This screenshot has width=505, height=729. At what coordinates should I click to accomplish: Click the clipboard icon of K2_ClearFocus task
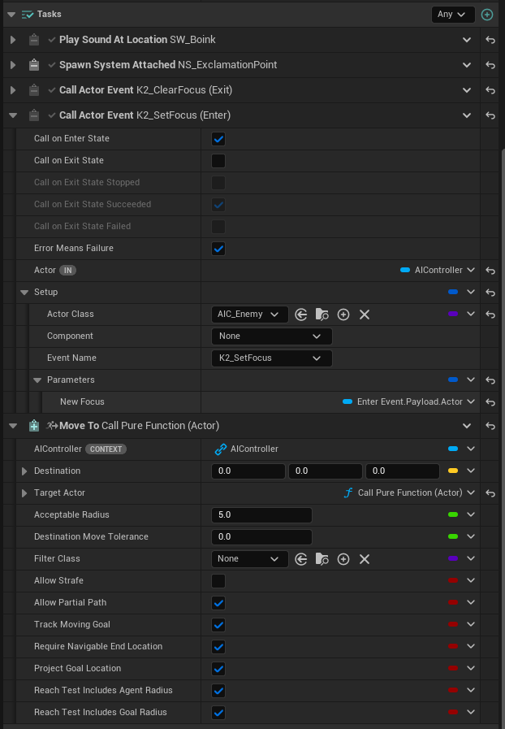click(x=34, y=89)
